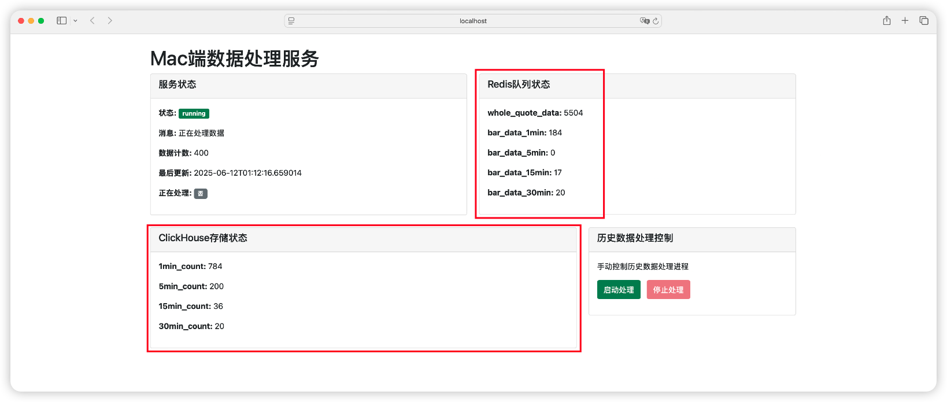Click the 手动控制历史数据处理进程 description text
Image resolution: width=947 pixels, height=402 pixels.
643,267
